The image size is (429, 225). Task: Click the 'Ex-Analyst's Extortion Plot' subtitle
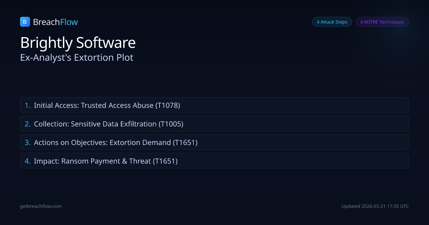click(x=77, y=57)
